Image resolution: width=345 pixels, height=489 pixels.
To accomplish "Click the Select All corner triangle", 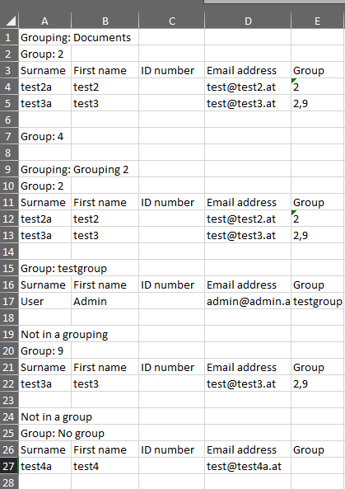I will click(x=9, y=21).
